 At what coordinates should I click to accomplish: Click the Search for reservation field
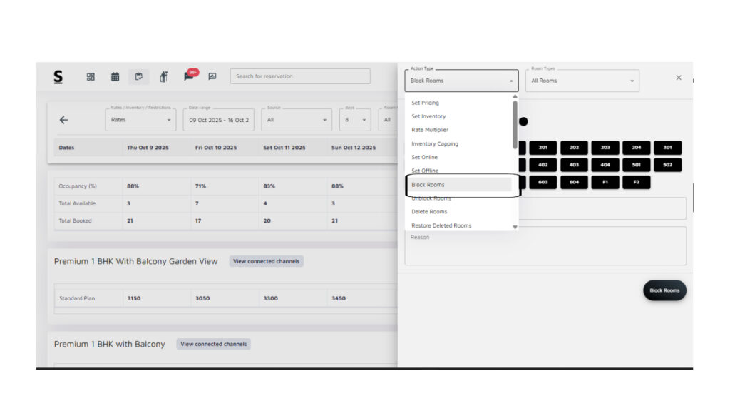[x=300, y=76]
